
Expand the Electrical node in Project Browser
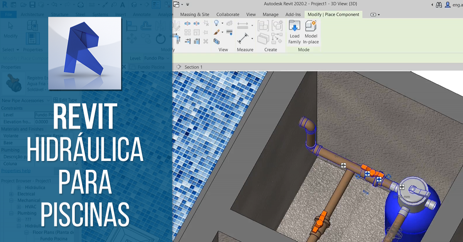click(12, 194)
